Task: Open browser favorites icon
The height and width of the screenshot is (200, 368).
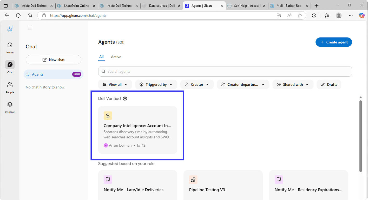Action: 327,16
